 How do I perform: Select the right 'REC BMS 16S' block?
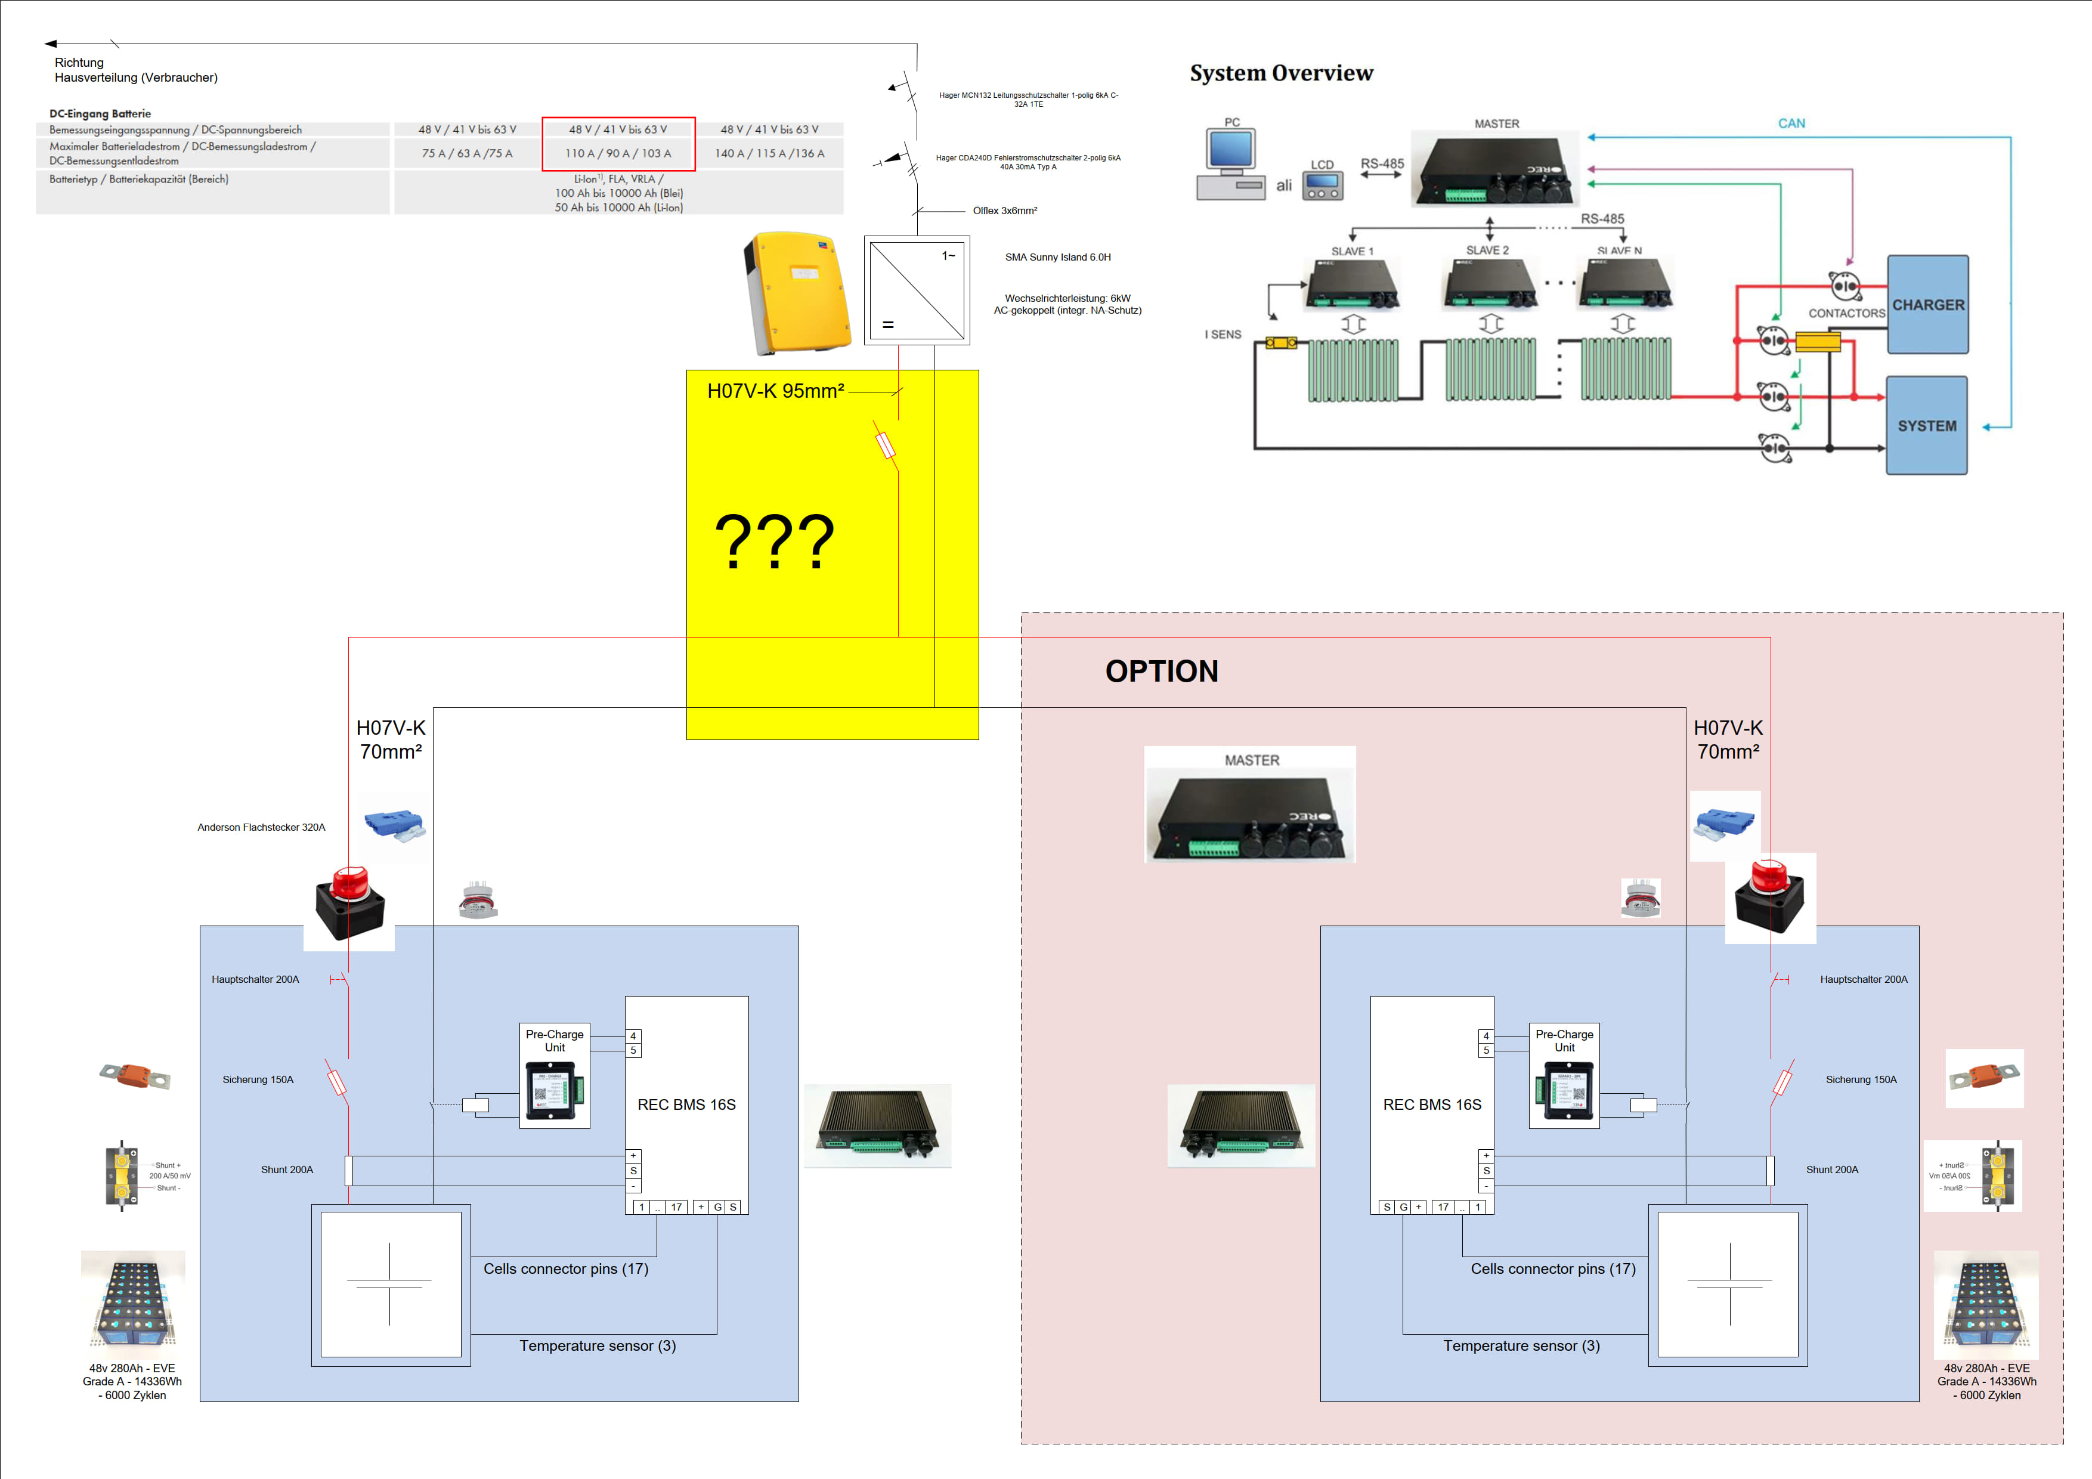(1432, 1104)
